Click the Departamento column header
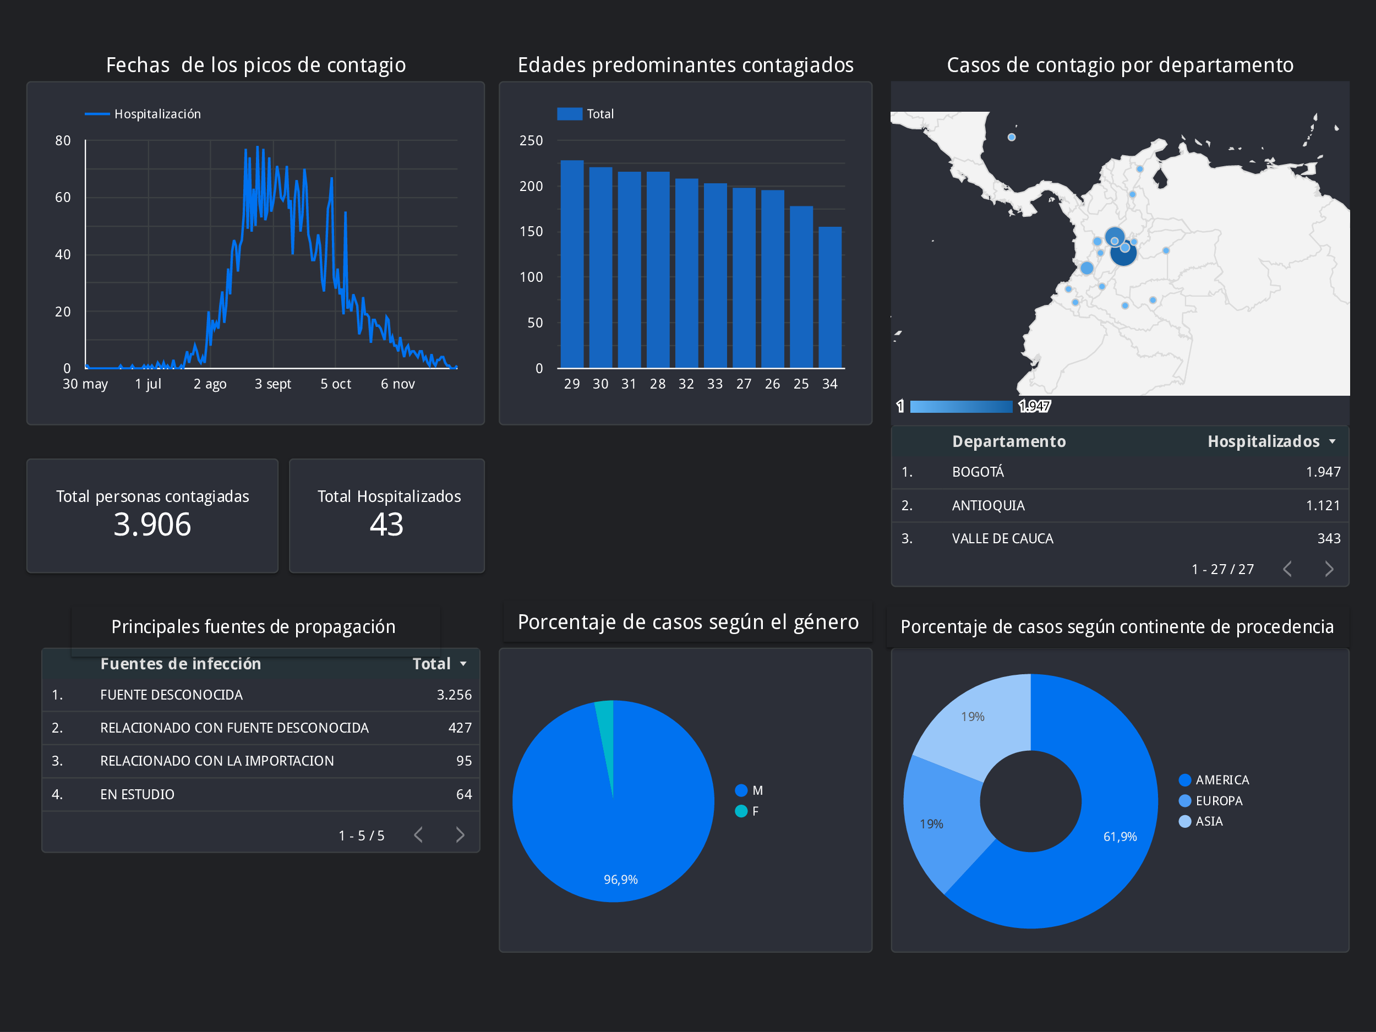Image resolution: width=1376 pixels, height=1032 pixels. 1008,441
